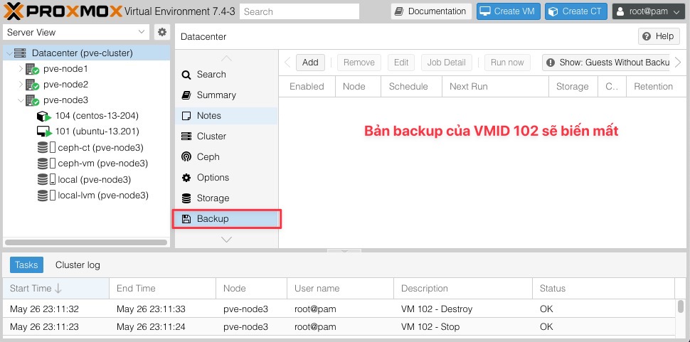
Task: Open the Backup menu item
Action: tap(226, 219)
